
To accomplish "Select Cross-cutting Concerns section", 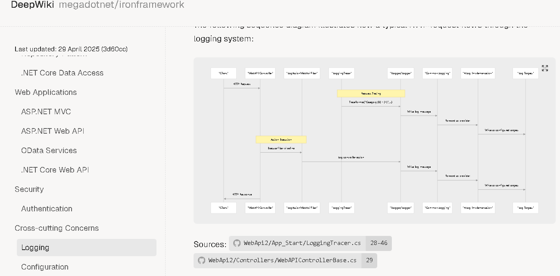I will (x=56, y=228).
